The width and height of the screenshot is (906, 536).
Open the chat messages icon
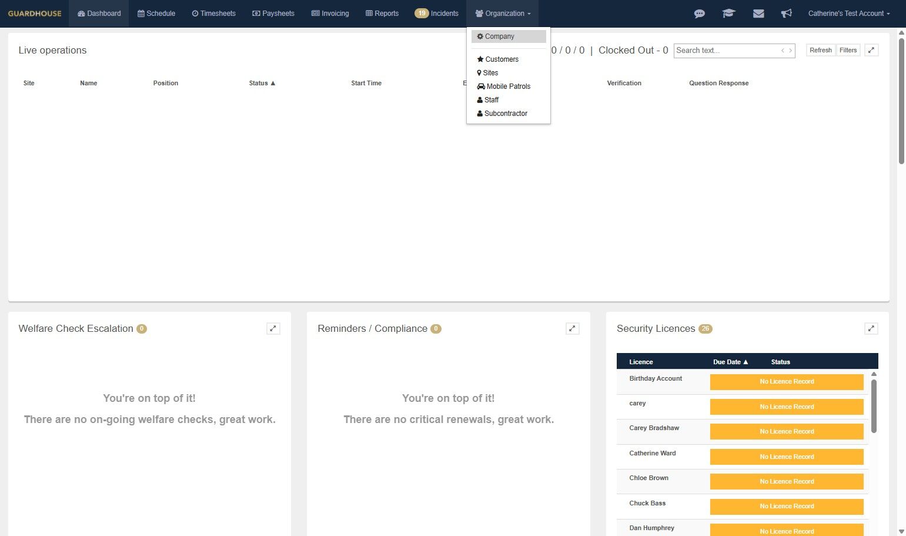click(699, 14)
